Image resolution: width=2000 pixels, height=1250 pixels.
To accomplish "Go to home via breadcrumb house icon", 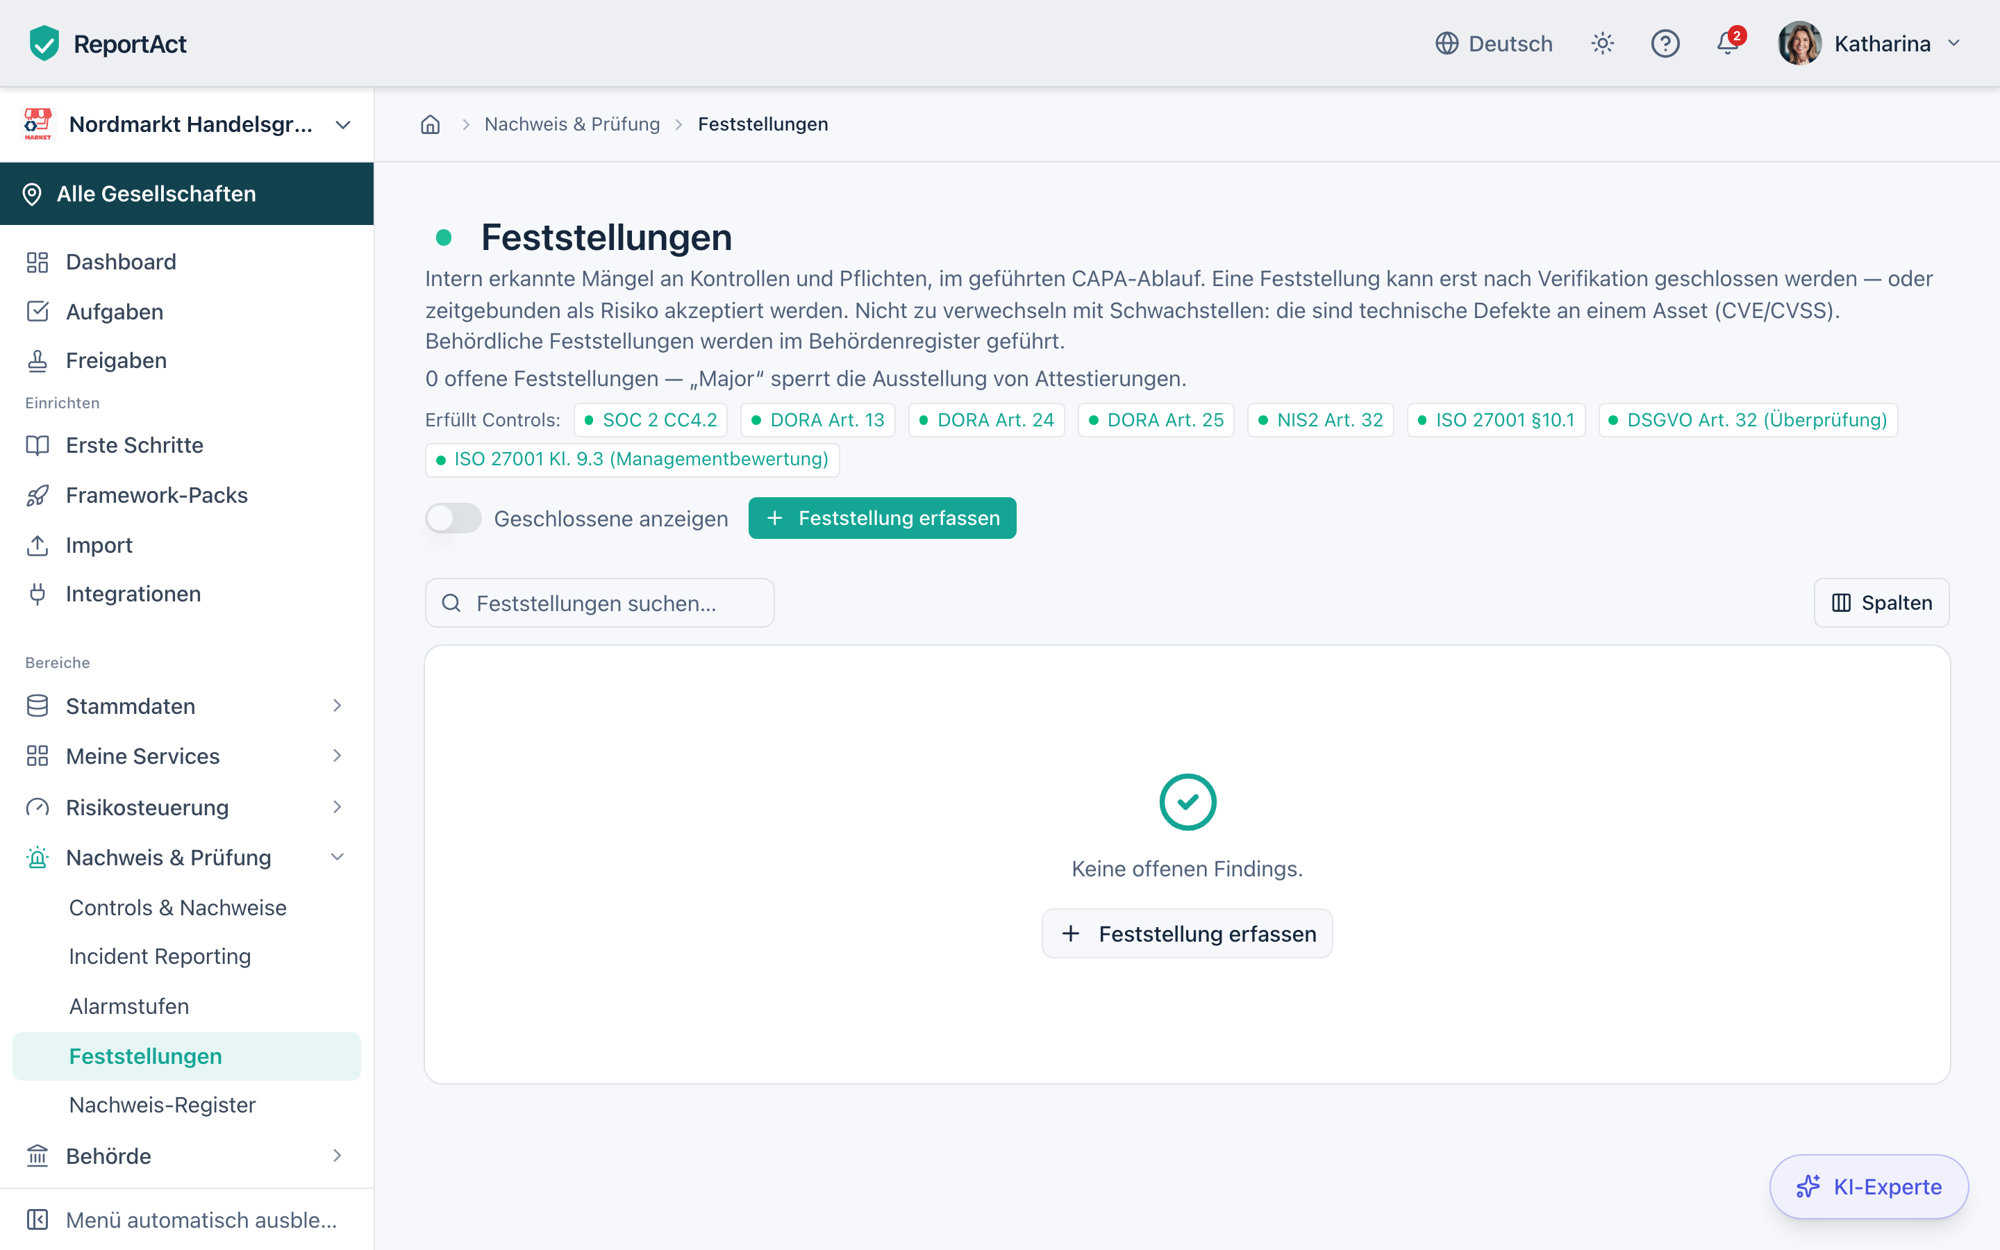I will (x=431, y=124).
